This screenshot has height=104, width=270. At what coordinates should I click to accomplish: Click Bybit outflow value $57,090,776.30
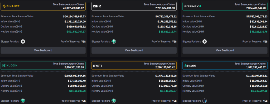tap(167, 86)
